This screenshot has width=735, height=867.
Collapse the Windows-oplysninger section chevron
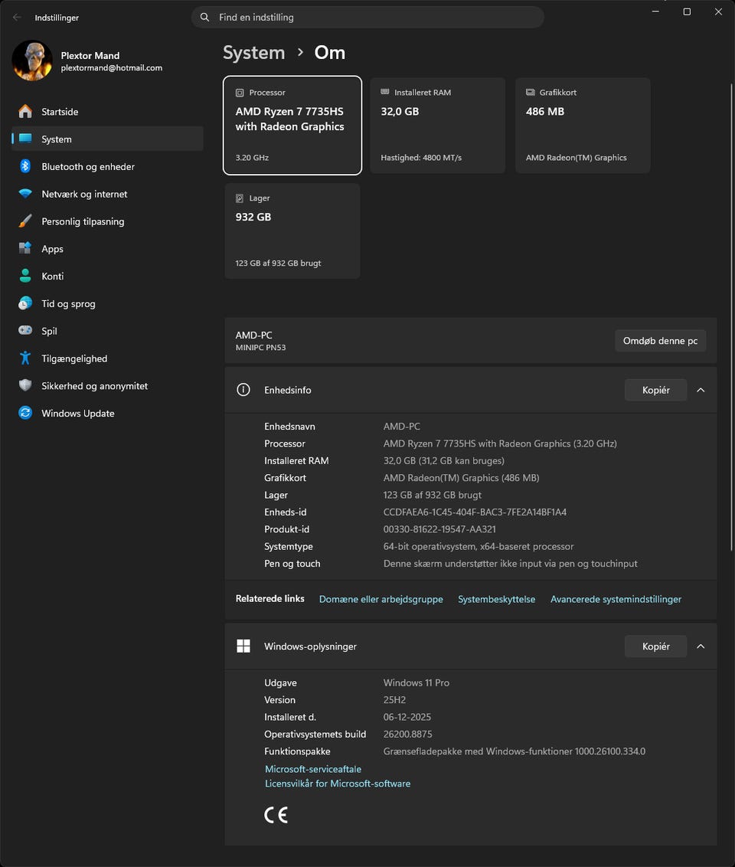click(x=701, y=646)
